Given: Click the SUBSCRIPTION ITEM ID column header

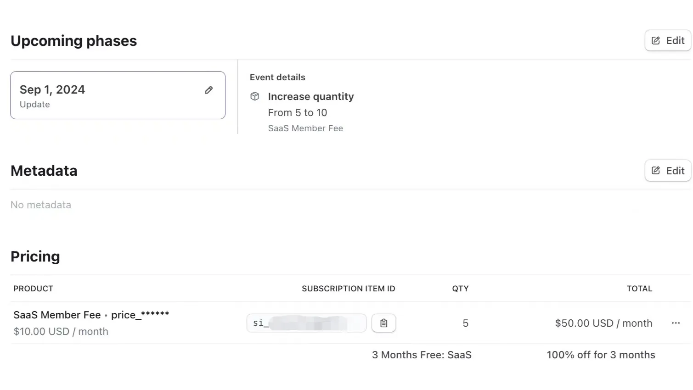Looking at the screenshot, I should 348,289.
